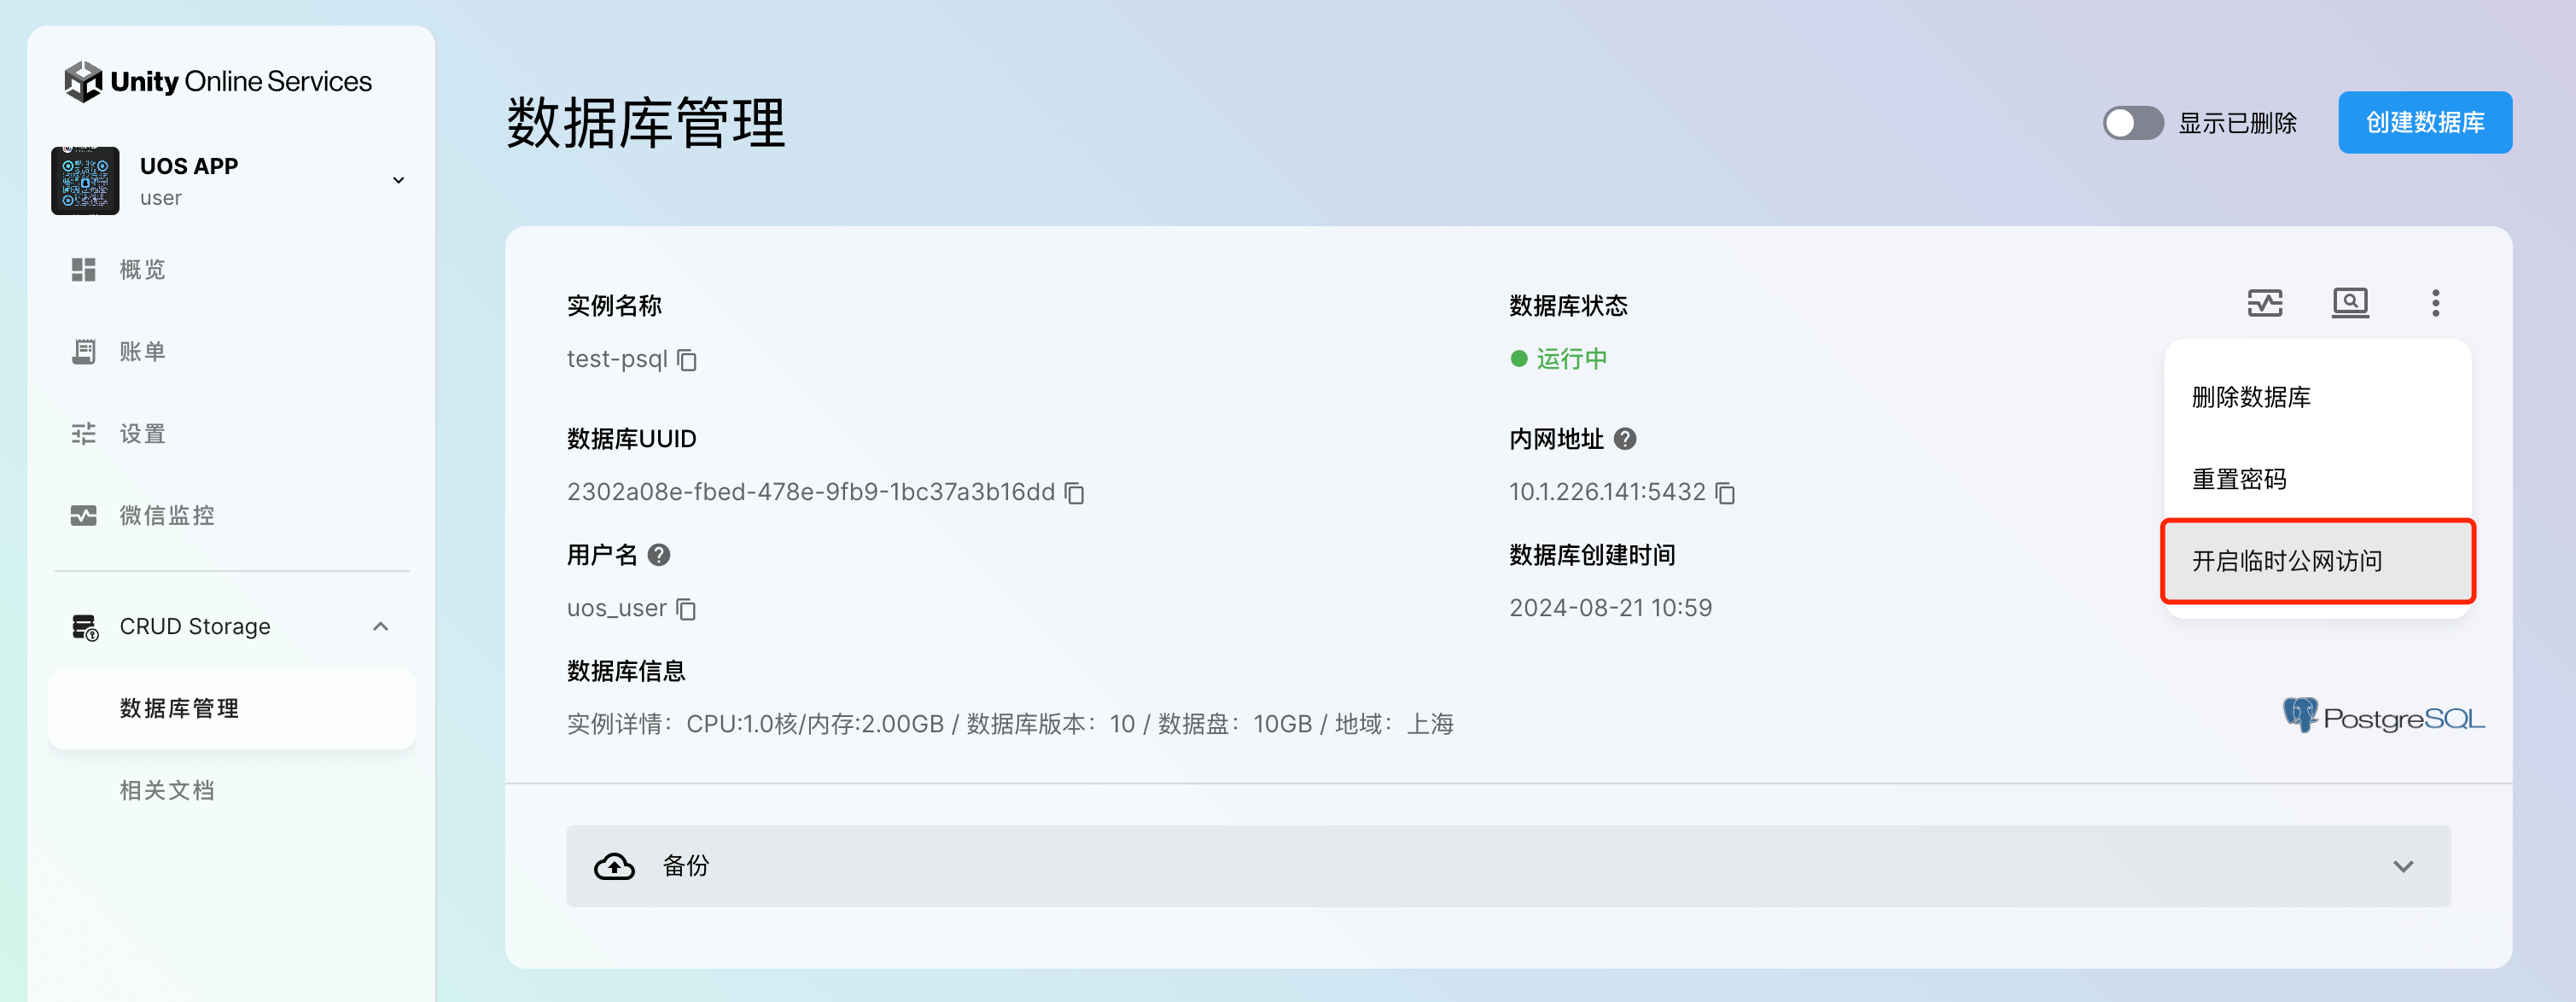
Task: Expand the UOS APP project dropdown
Action: [398, 181]
